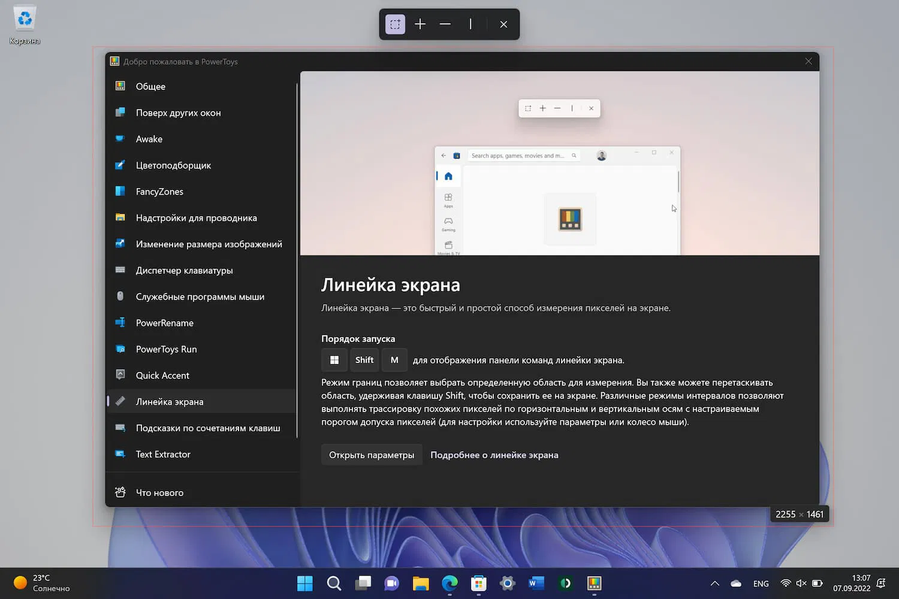This screenshot has height=599, width=899.
Task: Open Microsoft Store from the taskbar
Action: [x=478, y=583]
